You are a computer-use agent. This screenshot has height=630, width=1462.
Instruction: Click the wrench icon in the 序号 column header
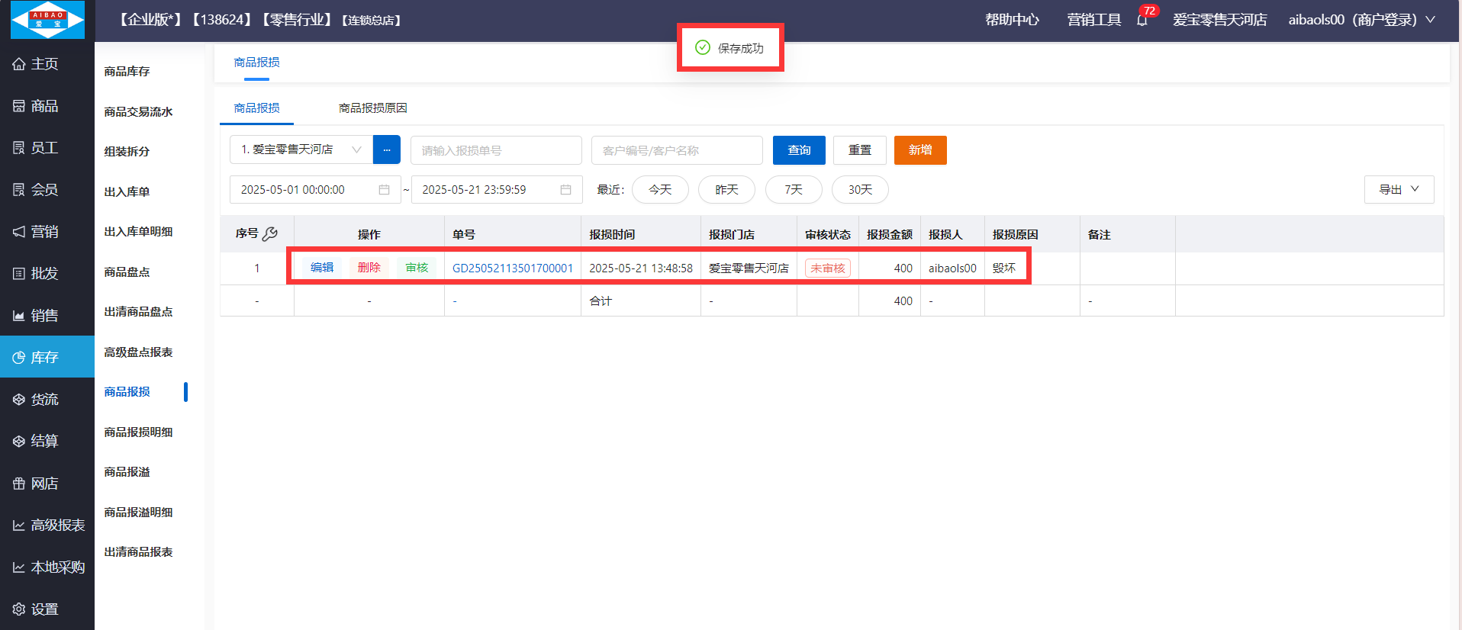click(270, 234)
